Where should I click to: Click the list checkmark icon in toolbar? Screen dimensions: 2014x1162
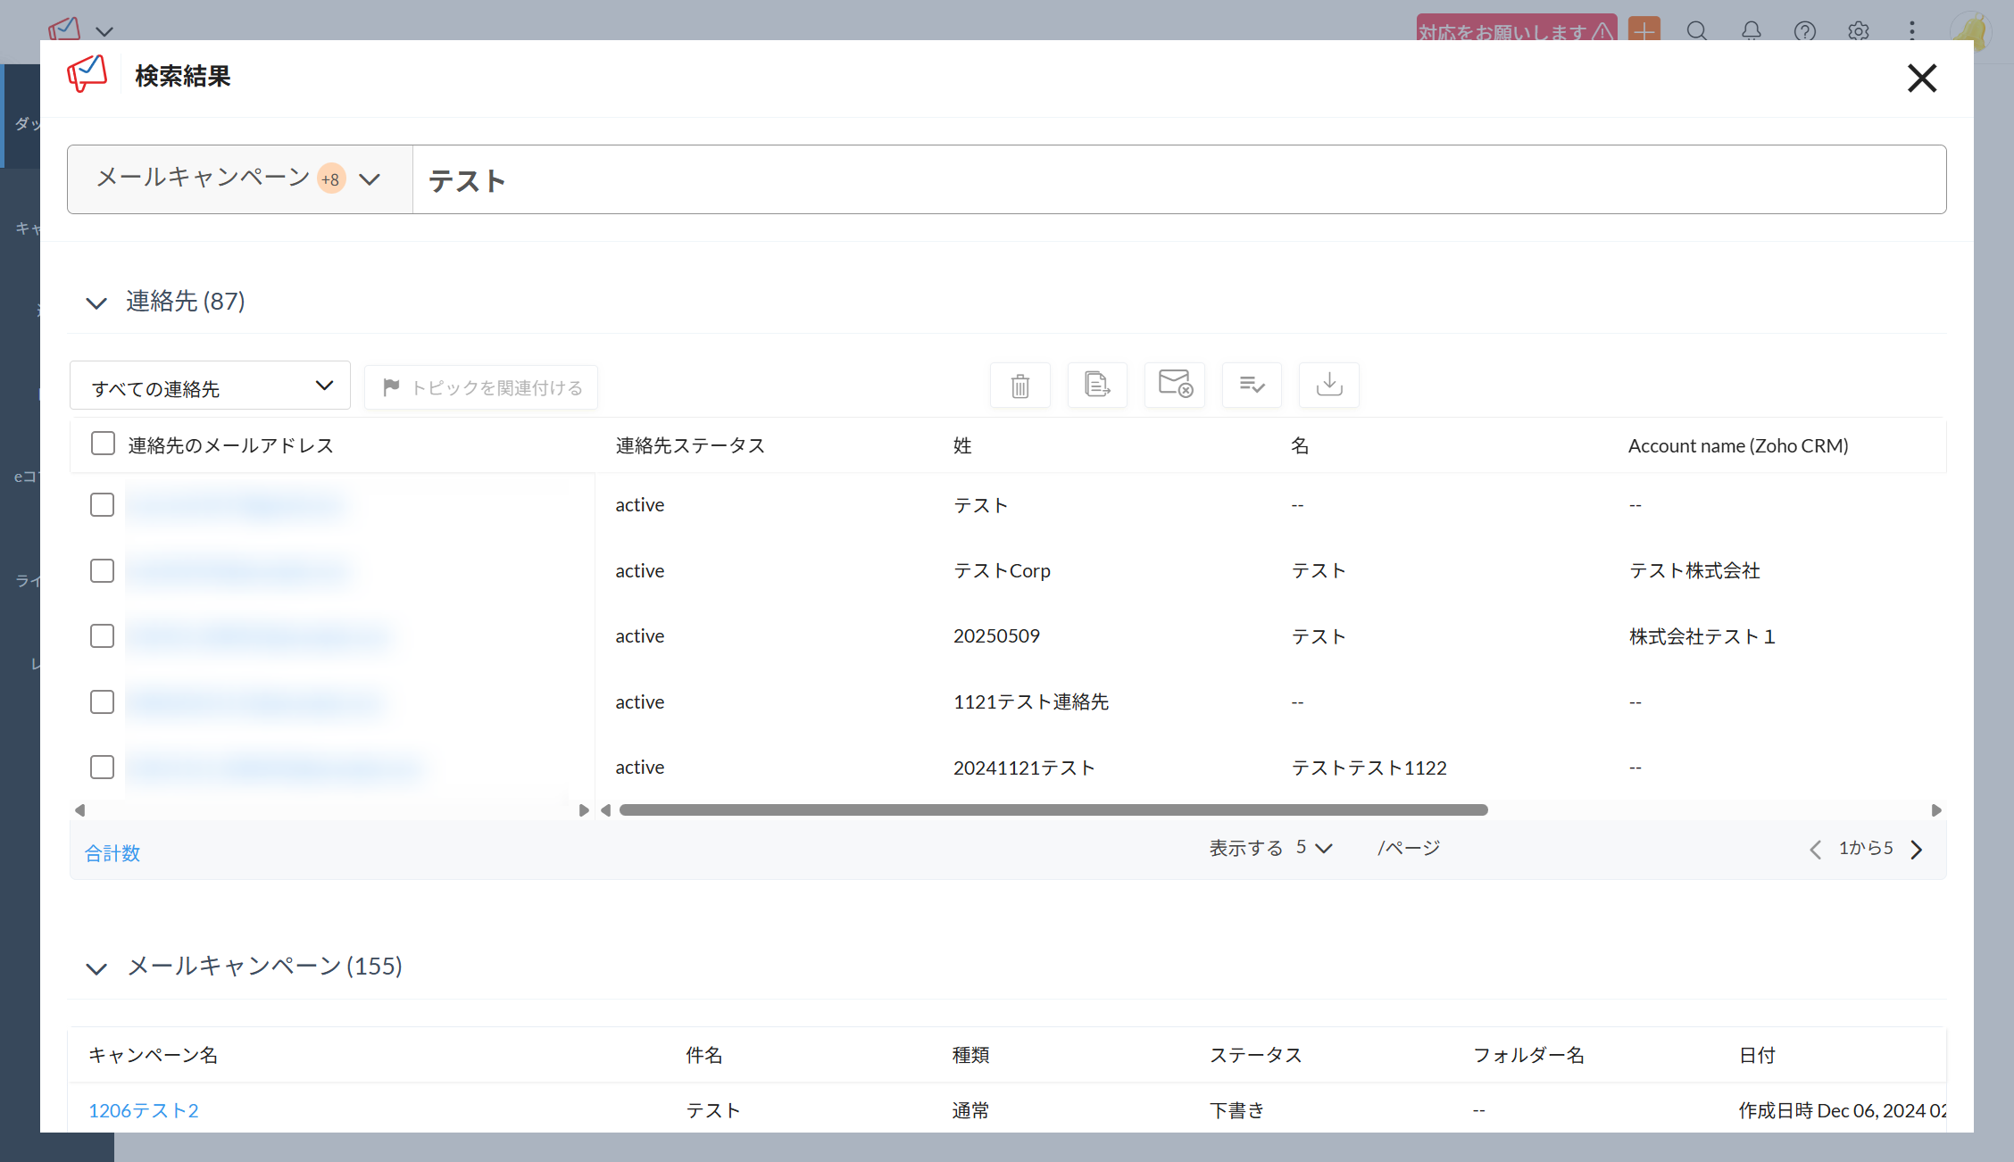pyautogui.click(x=1252, y=385)
